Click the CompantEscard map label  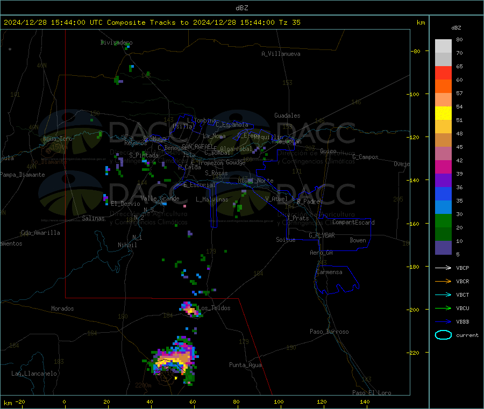pyautogui.click(x=353, y=223)
